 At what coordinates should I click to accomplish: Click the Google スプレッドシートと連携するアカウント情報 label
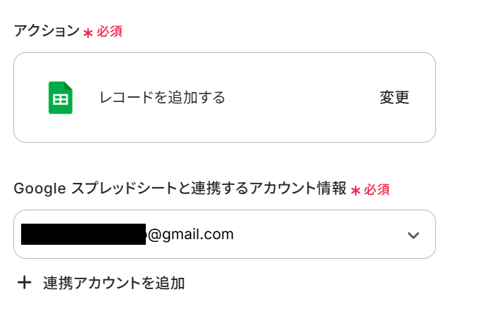[180, 189]
